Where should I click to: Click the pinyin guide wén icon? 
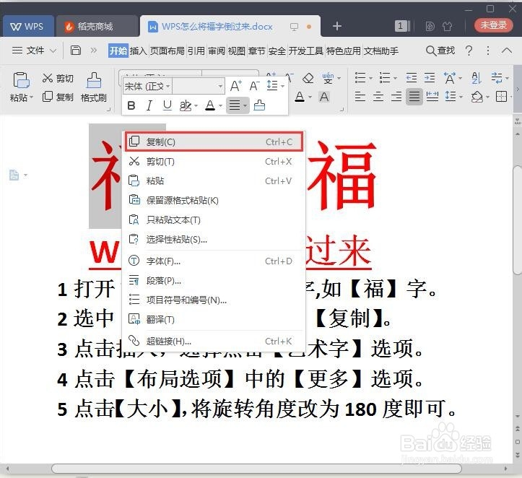coord(328,79)
